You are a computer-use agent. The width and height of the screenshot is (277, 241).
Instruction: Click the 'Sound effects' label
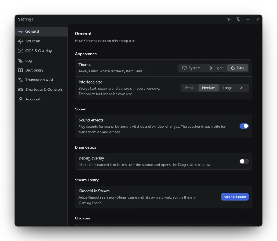point(91,120)
